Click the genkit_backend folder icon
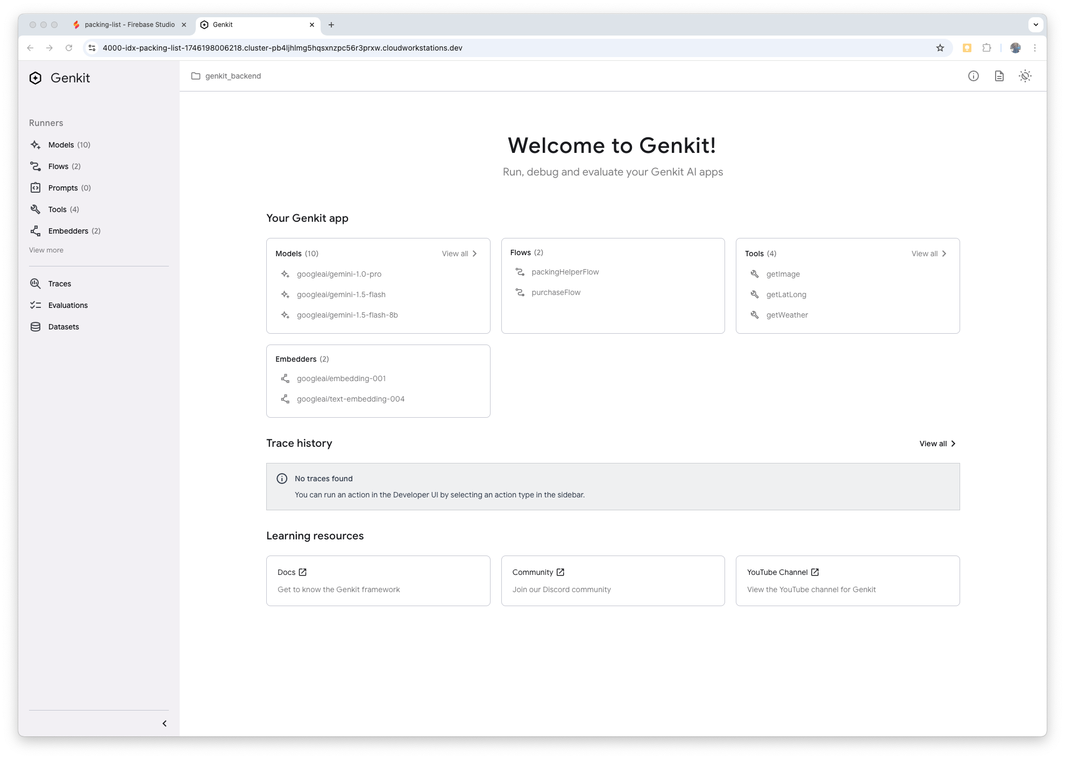 point(196,76)
